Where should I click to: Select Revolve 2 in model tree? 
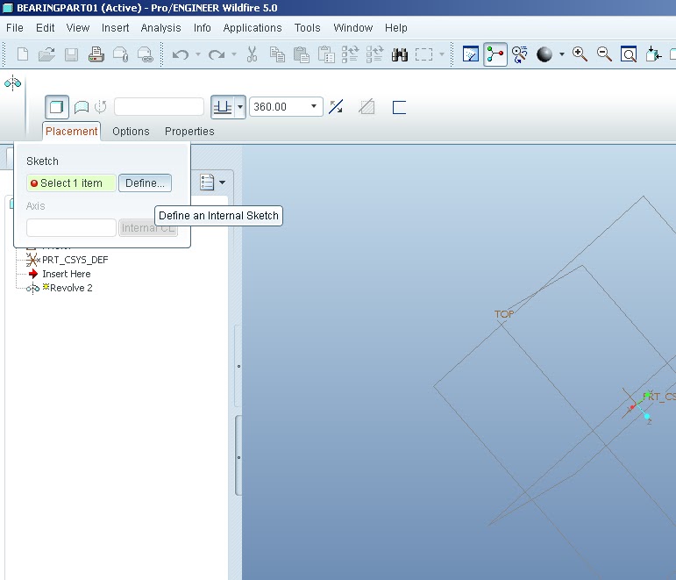click(x=71, y=288)
